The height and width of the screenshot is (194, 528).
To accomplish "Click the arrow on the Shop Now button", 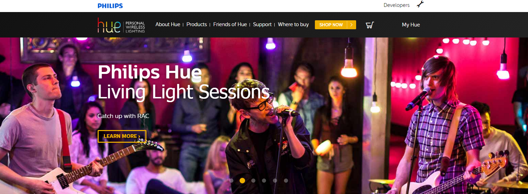I will point(351,25).
